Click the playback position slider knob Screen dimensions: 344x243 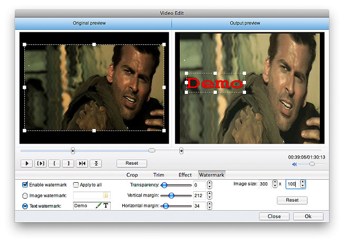[x=151, y=151]
